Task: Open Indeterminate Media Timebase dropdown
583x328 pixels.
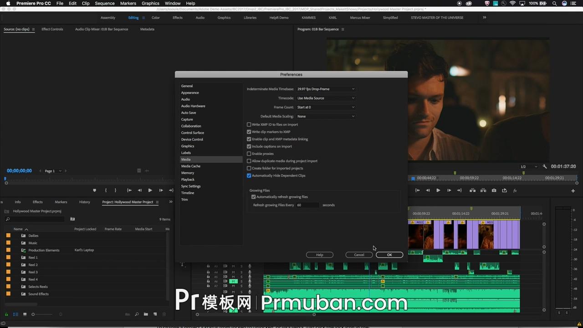Action: click(x=325, y=89)
